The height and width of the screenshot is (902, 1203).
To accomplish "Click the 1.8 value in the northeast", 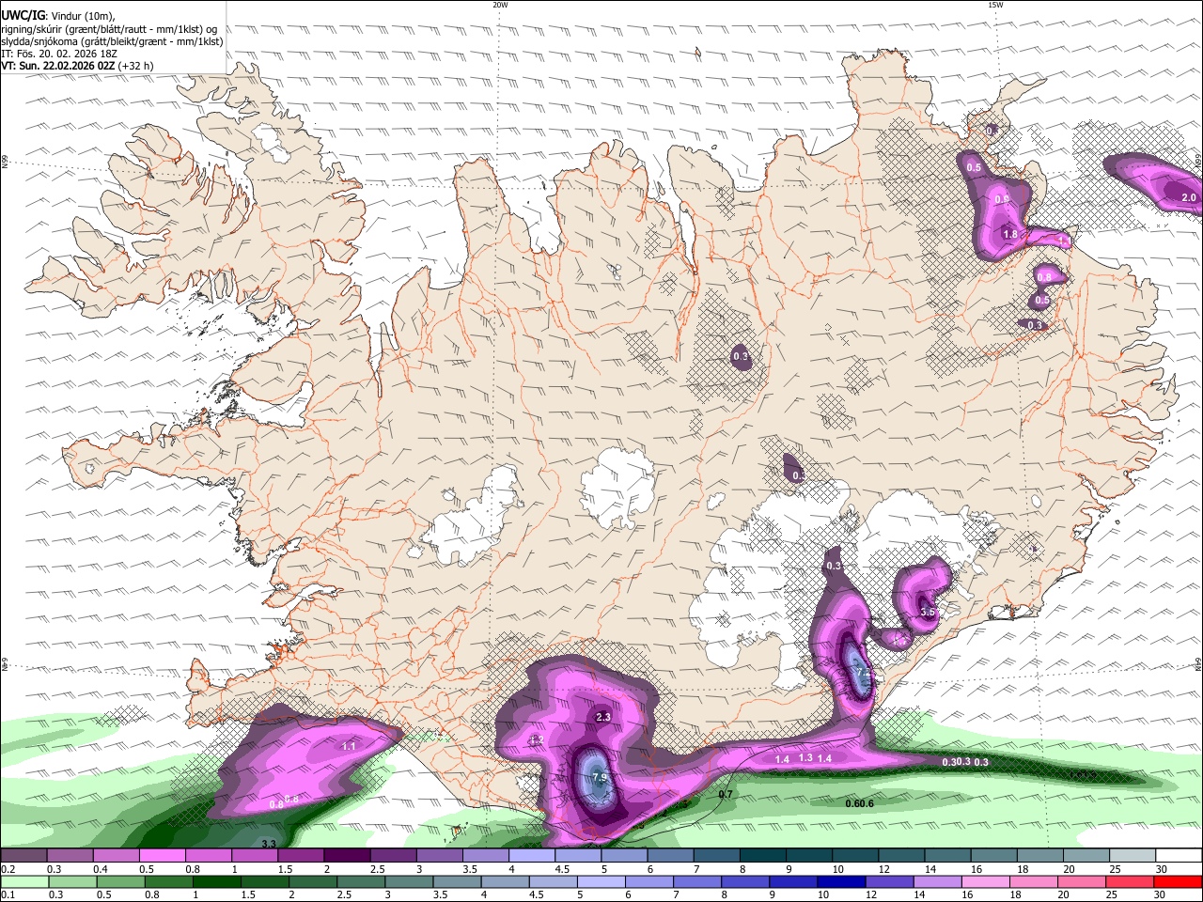I will (x=1010, y=234).
